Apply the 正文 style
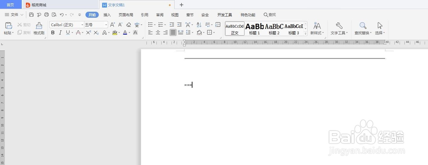Screen dimensions: 428x165 point(235,29)
